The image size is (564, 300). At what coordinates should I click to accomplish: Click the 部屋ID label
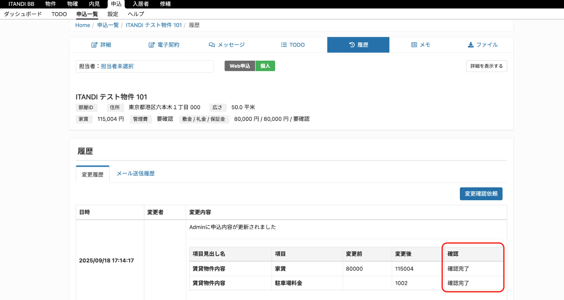(x=86, y=107)
